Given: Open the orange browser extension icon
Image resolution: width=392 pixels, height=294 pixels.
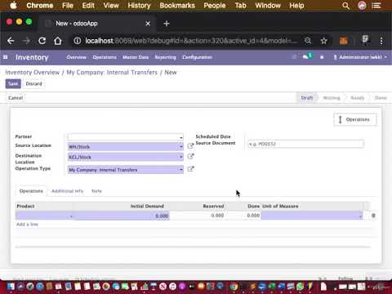Looking at the screenshot, I should click(344, 41).
